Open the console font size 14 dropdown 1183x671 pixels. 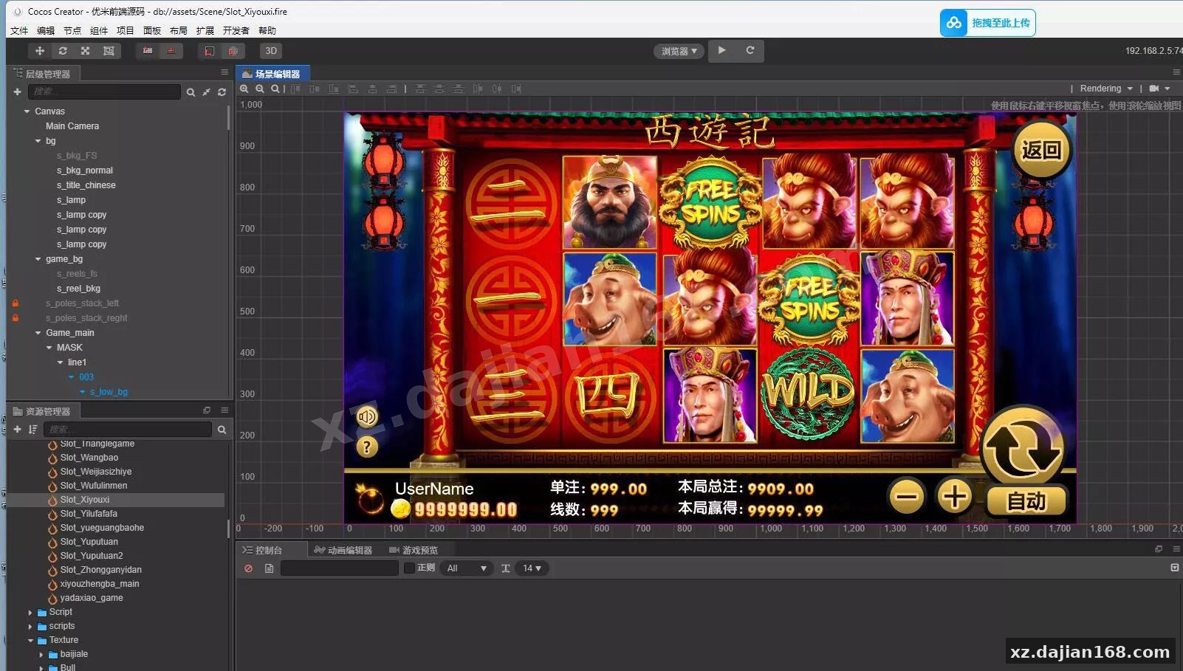coord(532,568)
